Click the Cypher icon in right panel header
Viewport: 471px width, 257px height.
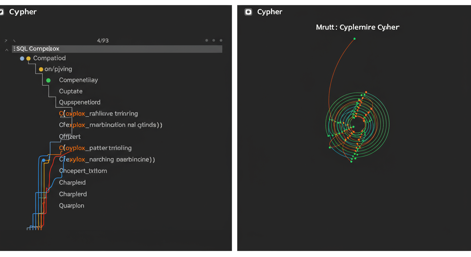click(x=248, y=12)
